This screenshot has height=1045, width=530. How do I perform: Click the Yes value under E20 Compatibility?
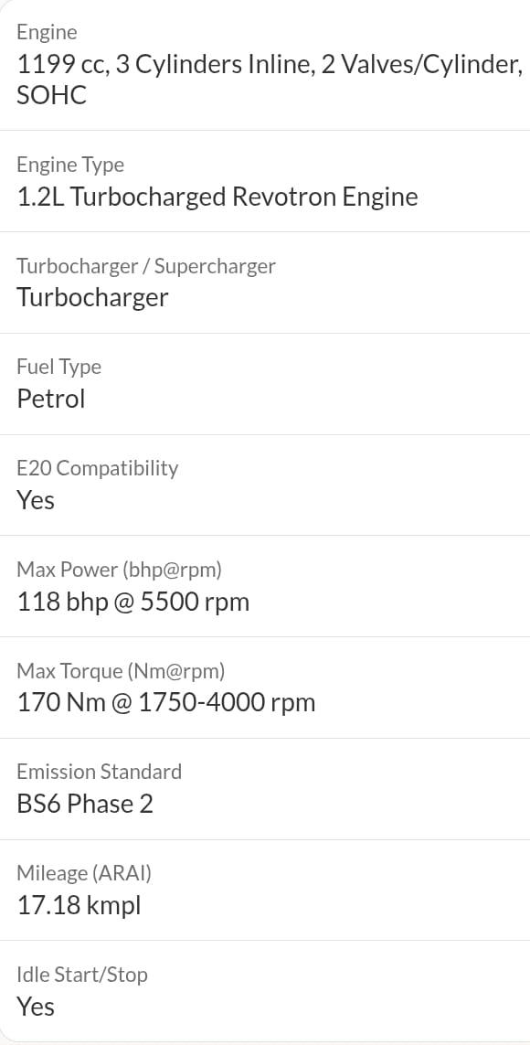click(x=36, y=500)
